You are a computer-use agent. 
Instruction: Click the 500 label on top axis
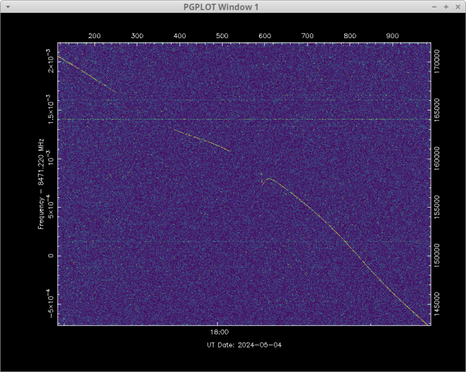click(222, 36)
